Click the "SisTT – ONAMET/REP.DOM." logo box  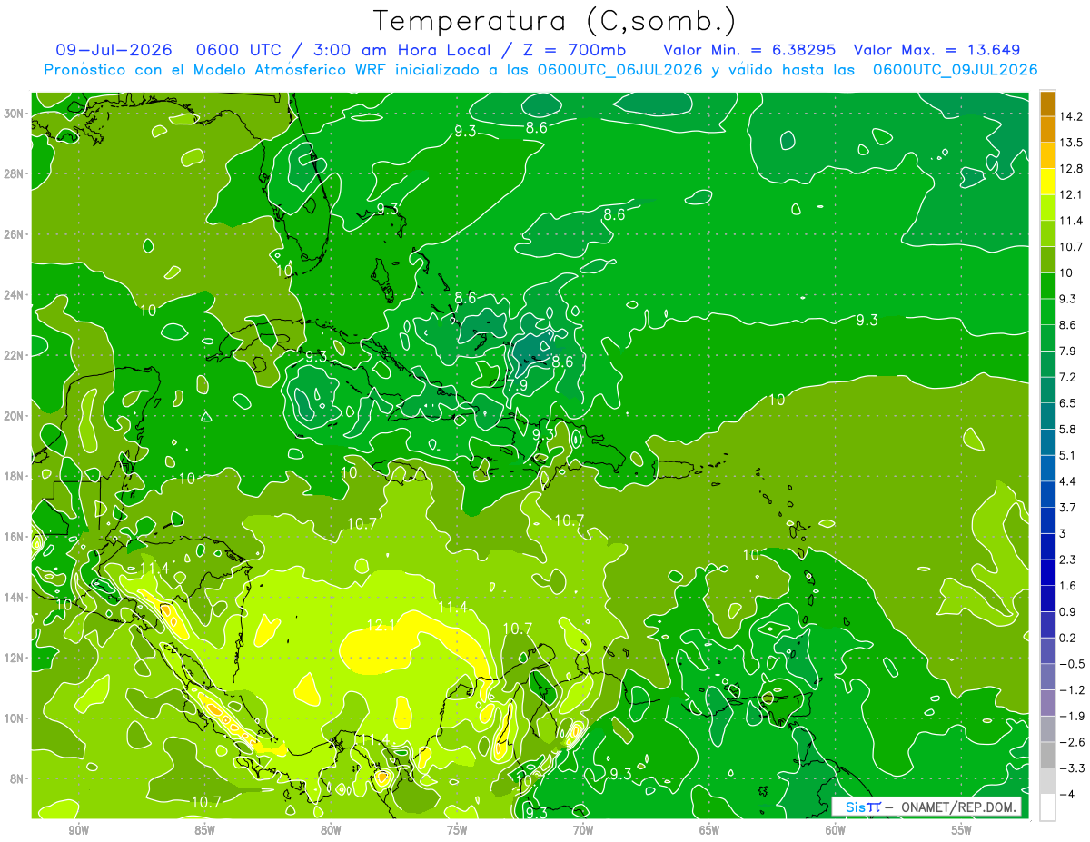click(x=926, y=807)
